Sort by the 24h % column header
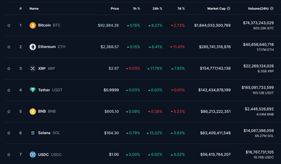 tap(157, 9)
